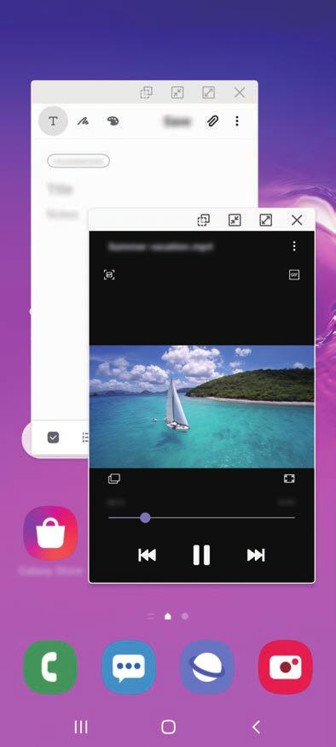Skip to the next video
The width and height of the screenshot is (336, 747).
tap(256, 555)
